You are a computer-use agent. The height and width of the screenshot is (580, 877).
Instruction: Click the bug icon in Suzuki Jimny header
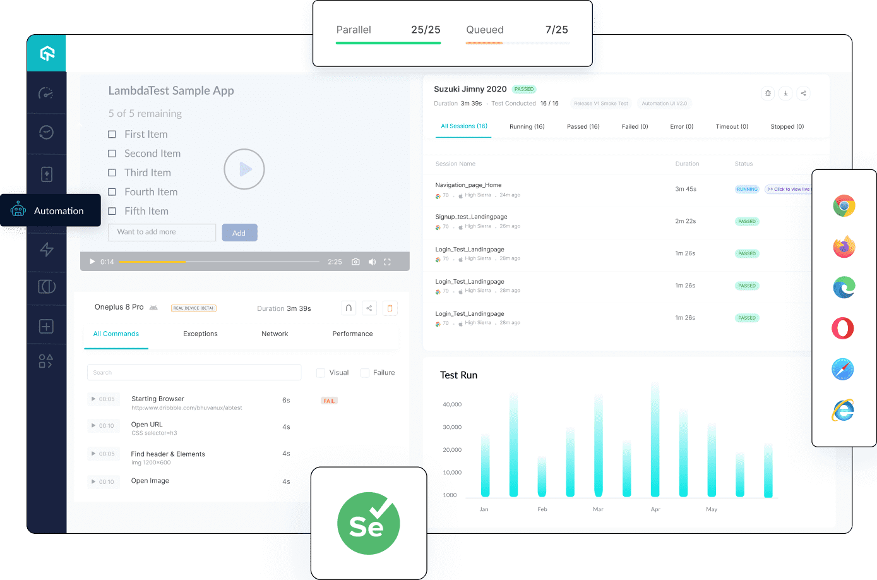pos(768,94)
